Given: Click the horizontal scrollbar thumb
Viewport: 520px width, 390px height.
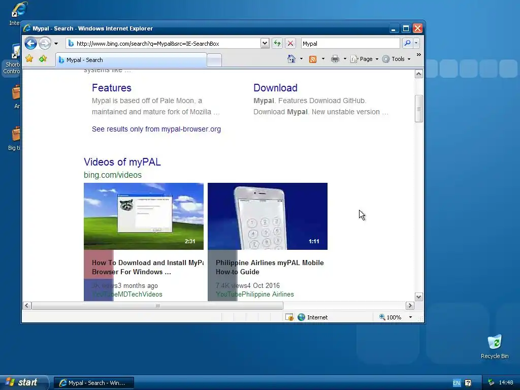Looking at the screenshot, I should [157, 305].
